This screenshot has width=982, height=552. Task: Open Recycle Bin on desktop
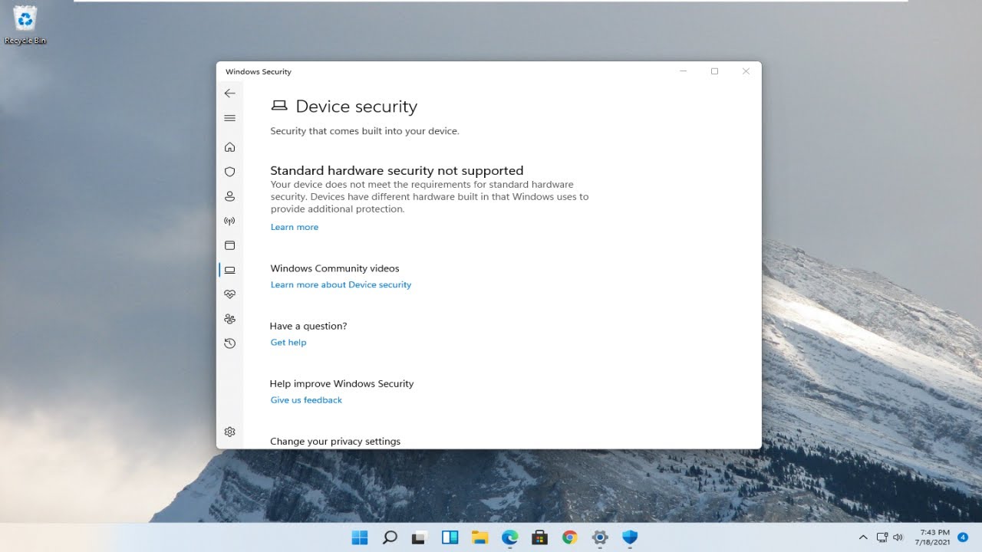(25, 25)
